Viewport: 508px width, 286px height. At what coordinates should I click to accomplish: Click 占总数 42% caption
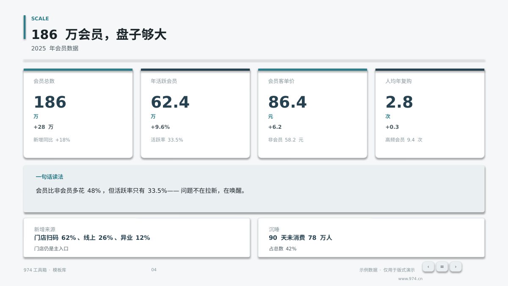tap(283, 249)
